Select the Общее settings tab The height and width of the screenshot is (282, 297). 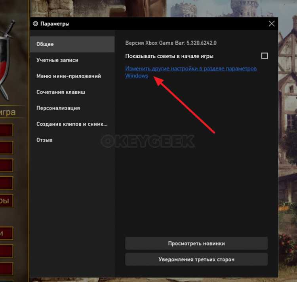click(72, 44)
